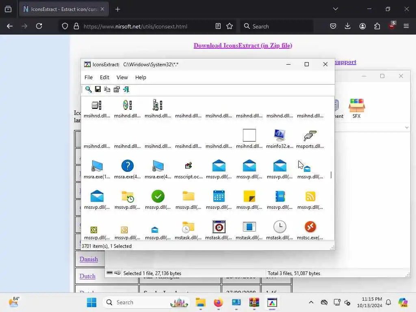The height and width of the screenshot is (312, 416).
Task: Select the msra.exe(1... remote assistance icon
Action: (97, 166)
